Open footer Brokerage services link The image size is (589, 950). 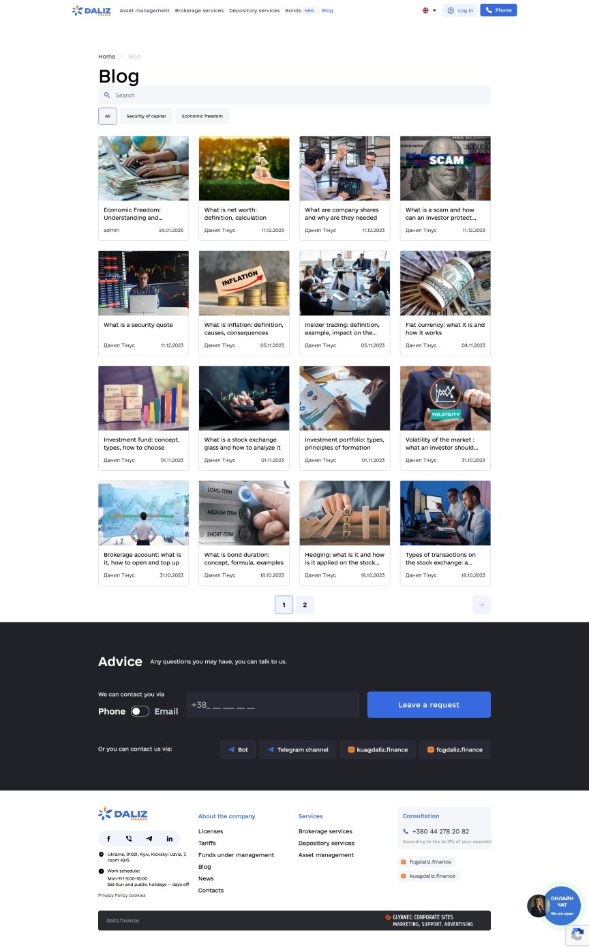tap(325, 831)
